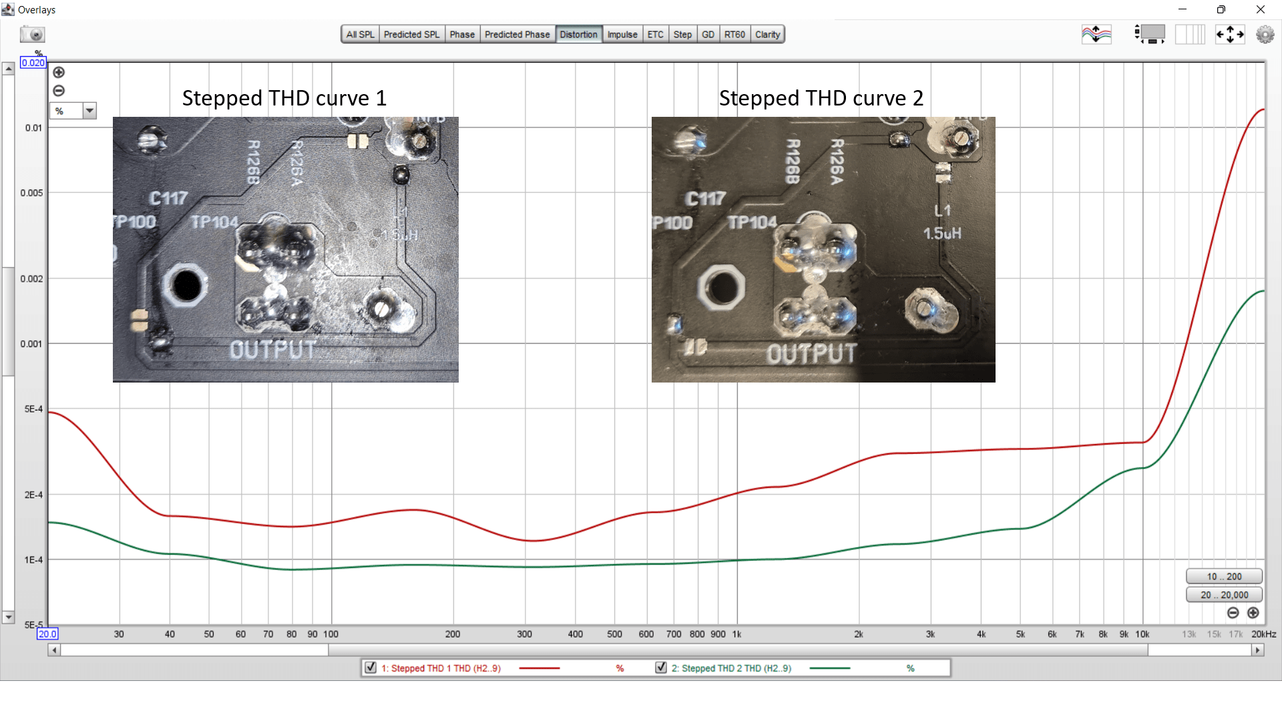This screenshot has width=1282, height=721.
Task: Click the 20kHz axis label
Action: tap(1263, 634)
